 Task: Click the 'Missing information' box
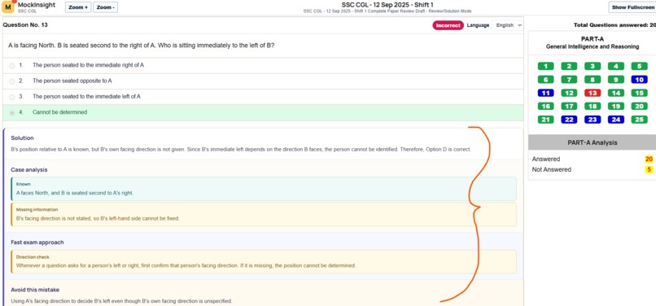tap(264, 215)
